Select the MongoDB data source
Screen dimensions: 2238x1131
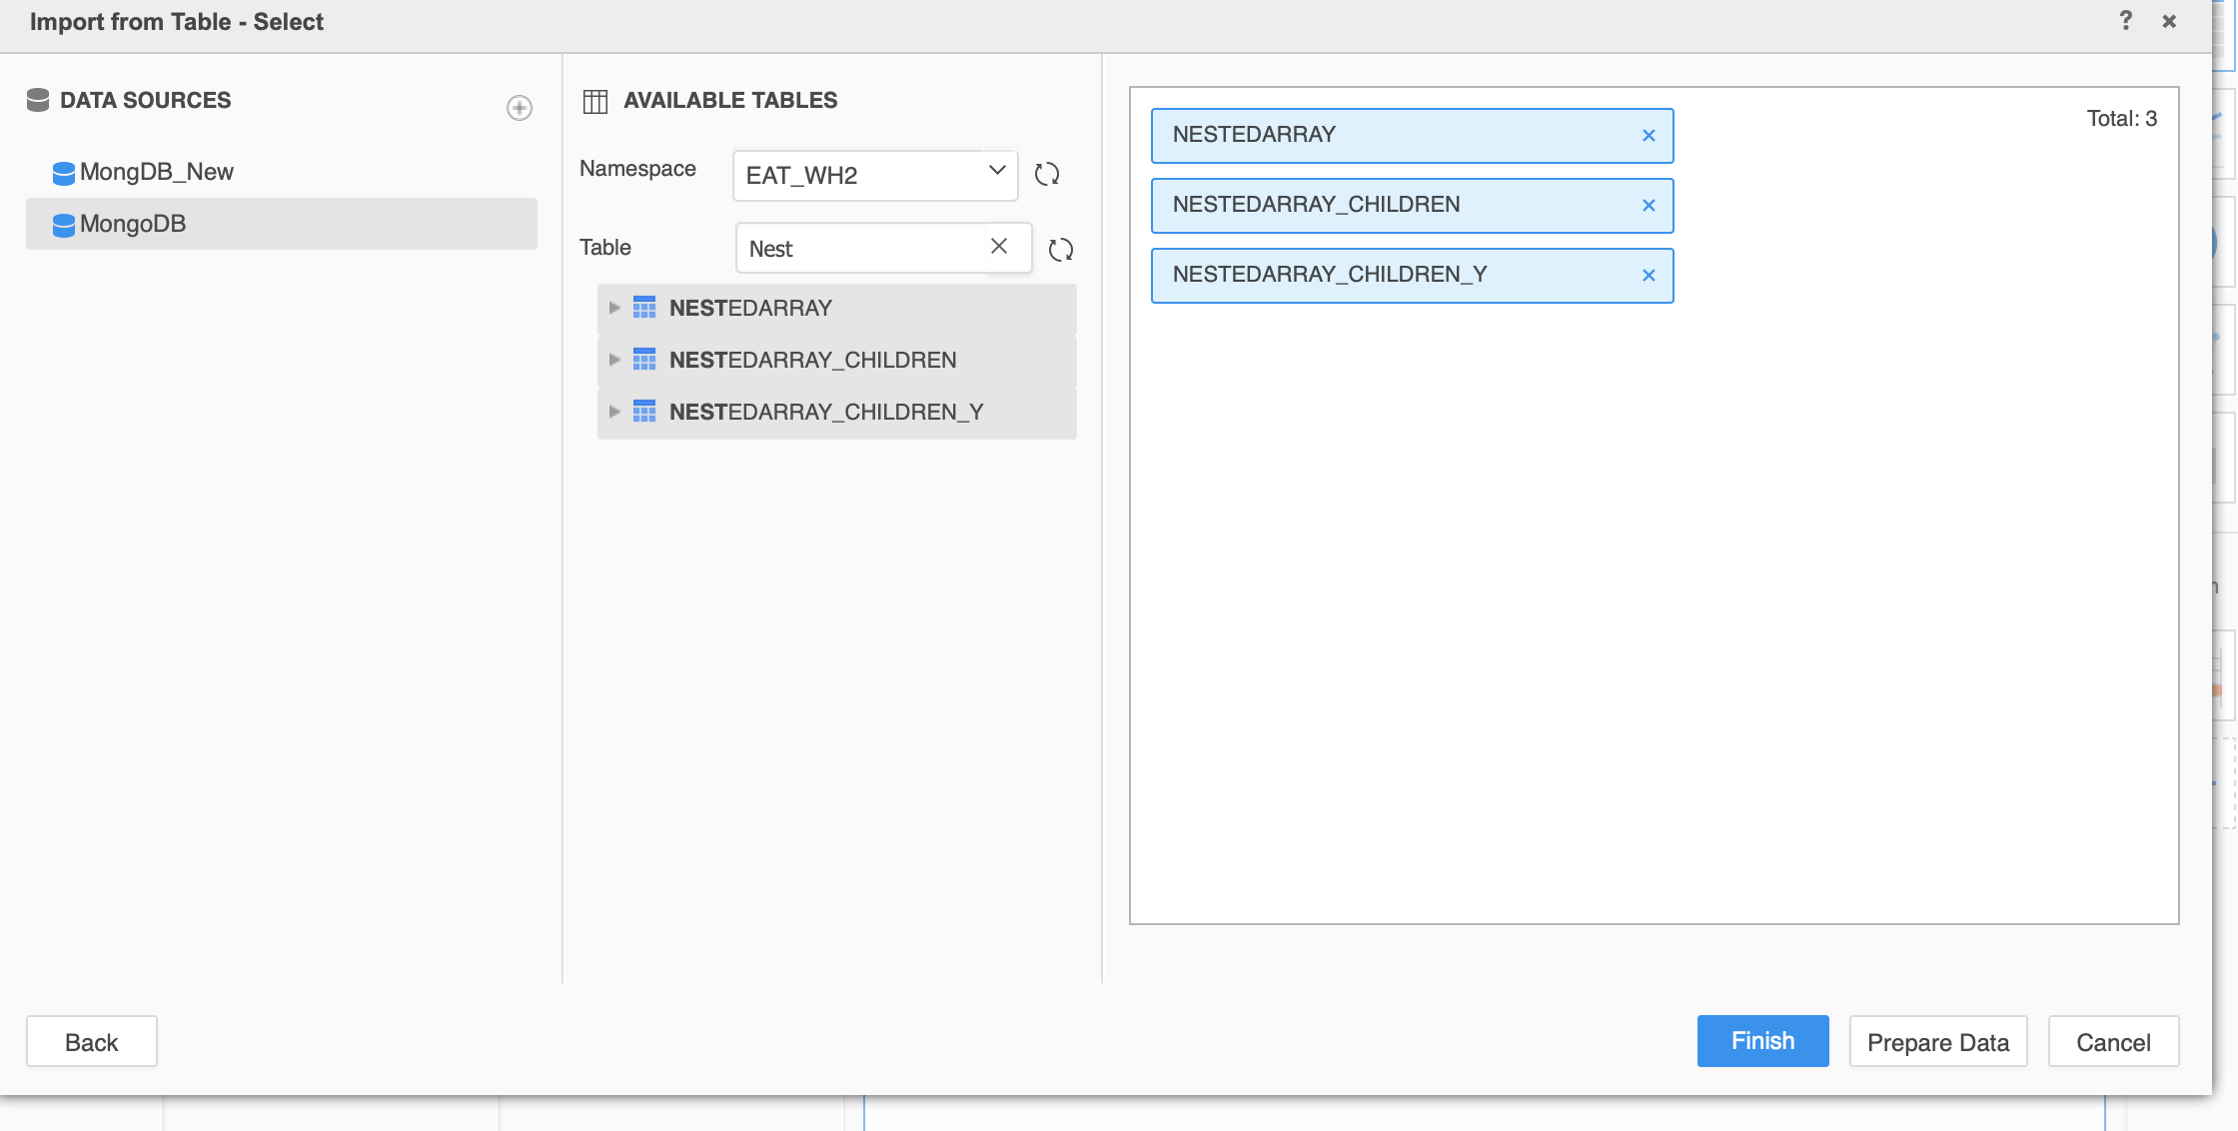282,224
